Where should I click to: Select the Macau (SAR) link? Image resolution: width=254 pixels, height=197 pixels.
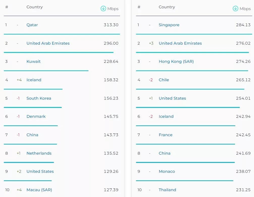click(39, 190)
